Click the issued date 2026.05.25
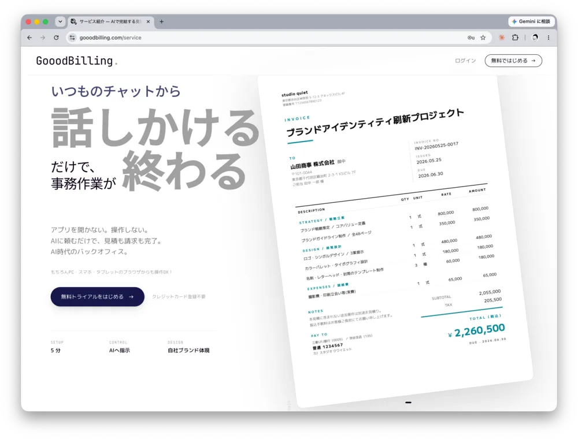This screenshot has height=439, width=578. point(429,161)
